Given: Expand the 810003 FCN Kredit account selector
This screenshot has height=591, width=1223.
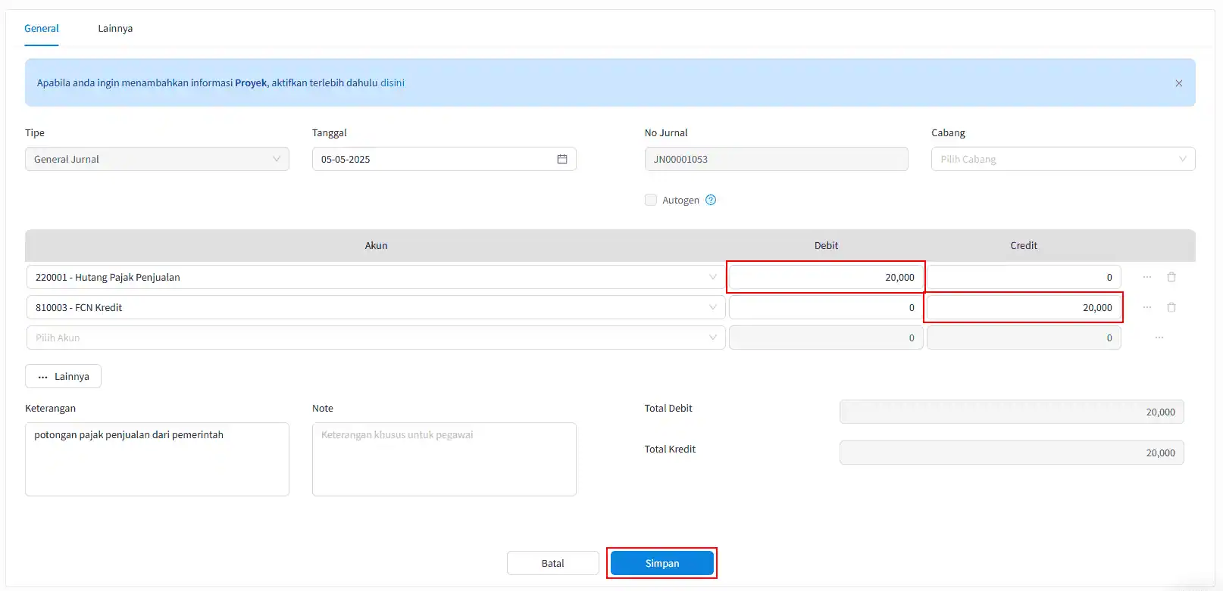Looking at the screenshot, I should coord(376,307).
